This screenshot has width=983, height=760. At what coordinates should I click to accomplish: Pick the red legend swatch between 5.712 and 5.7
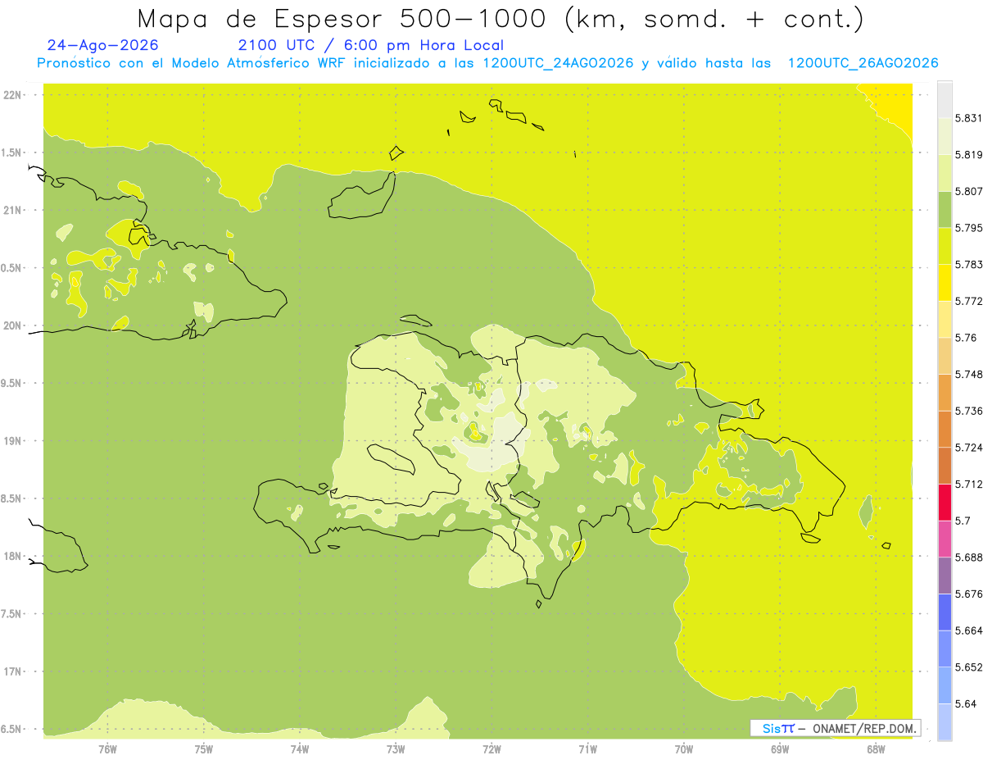[944, 502]
